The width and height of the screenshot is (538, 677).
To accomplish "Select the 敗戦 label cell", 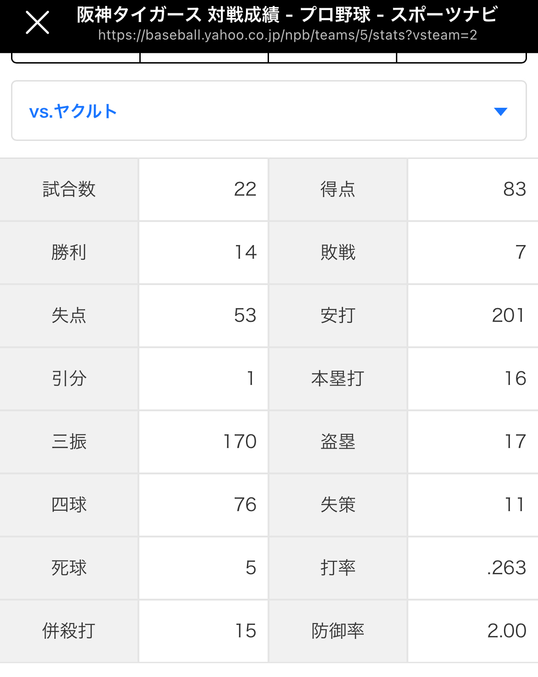I will pyautogui.click(x=338, y=252).
